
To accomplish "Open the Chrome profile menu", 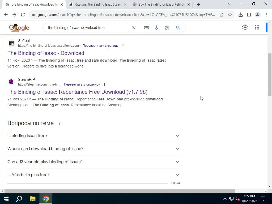I will click(x=258, y=15).
